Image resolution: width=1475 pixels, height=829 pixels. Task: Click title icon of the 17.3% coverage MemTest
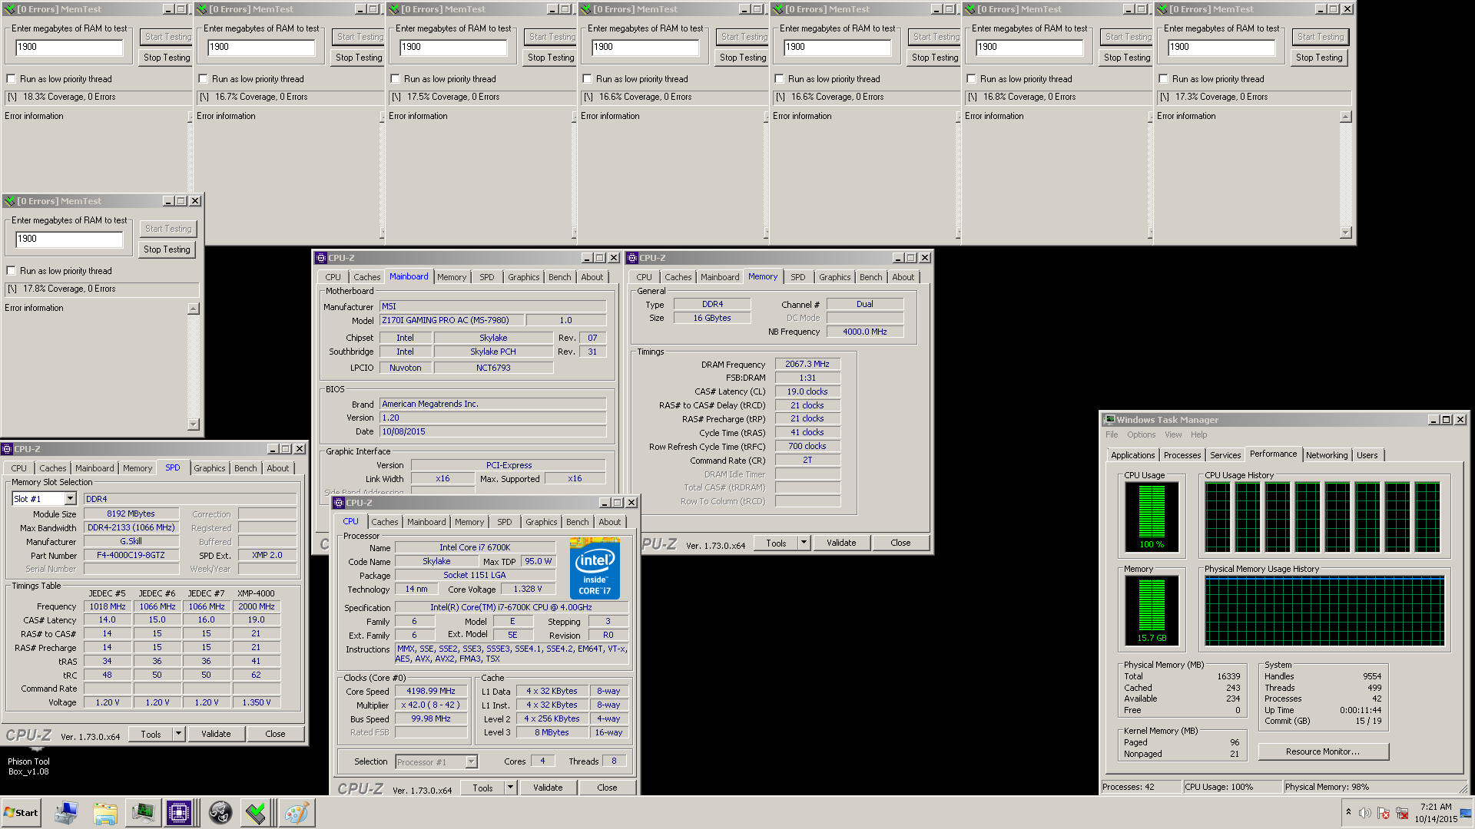coord(1162,9)
